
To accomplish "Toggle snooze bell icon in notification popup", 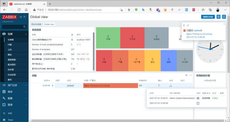I will (184, 25).
